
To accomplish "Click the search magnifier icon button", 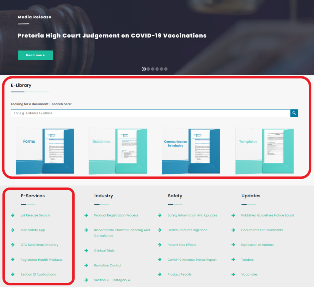I will click(294, 113).
